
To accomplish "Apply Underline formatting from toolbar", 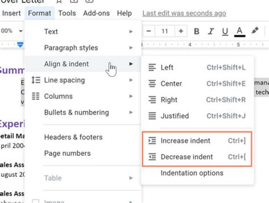I will point(225,31).
